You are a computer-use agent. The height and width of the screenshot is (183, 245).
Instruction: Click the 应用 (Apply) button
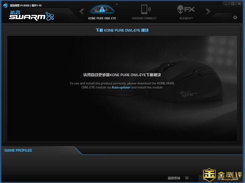coord(220,178)
